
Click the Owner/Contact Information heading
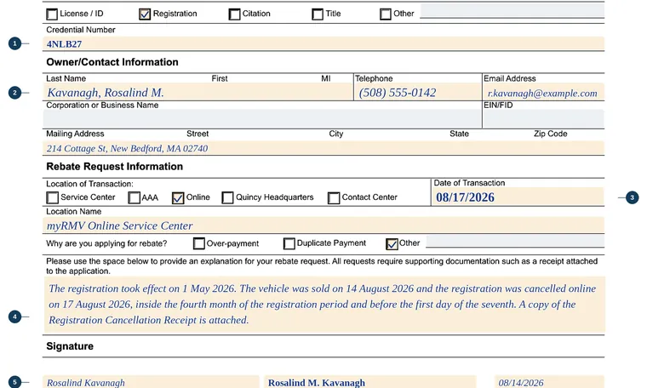tap(112, 62)
